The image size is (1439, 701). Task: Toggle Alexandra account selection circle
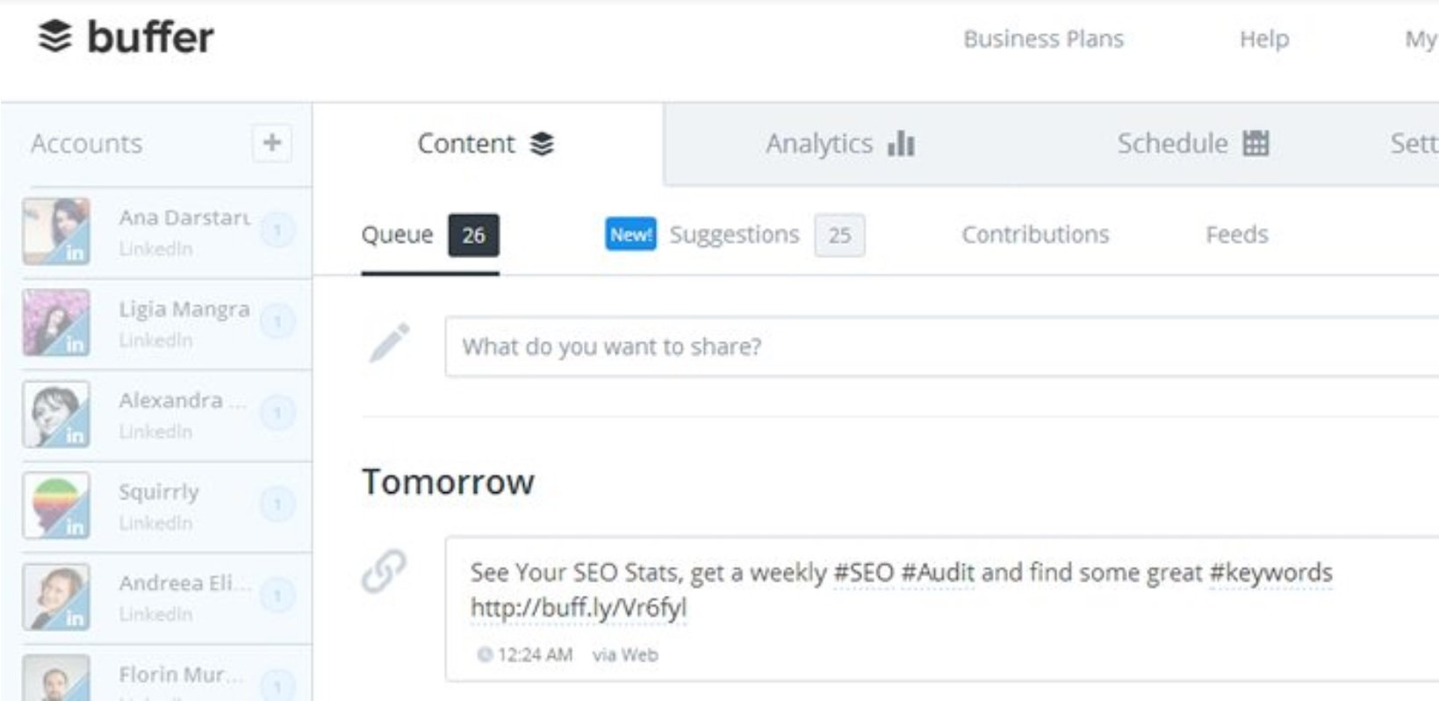[277, 412]
